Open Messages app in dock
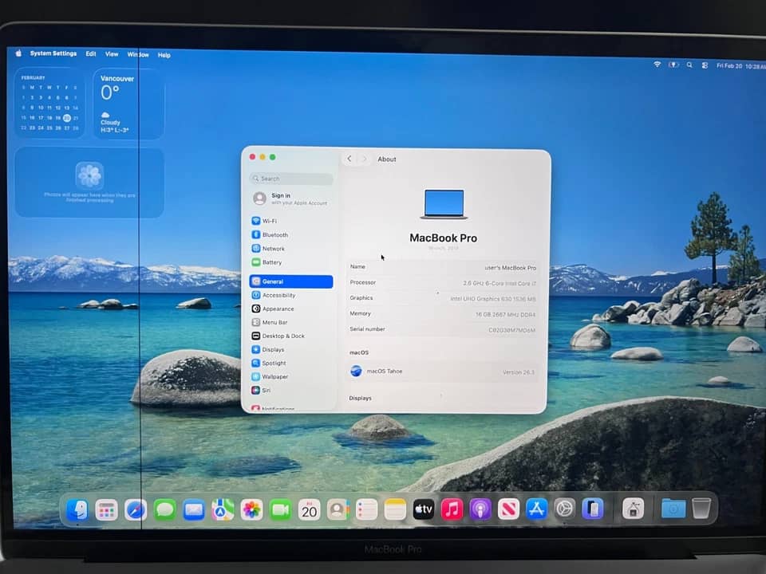The image size is (766, 574). [165, 510]
